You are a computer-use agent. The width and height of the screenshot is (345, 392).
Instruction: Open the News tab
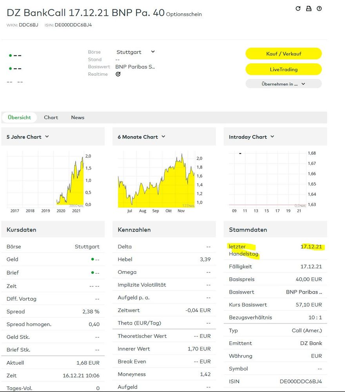[78, 117]
